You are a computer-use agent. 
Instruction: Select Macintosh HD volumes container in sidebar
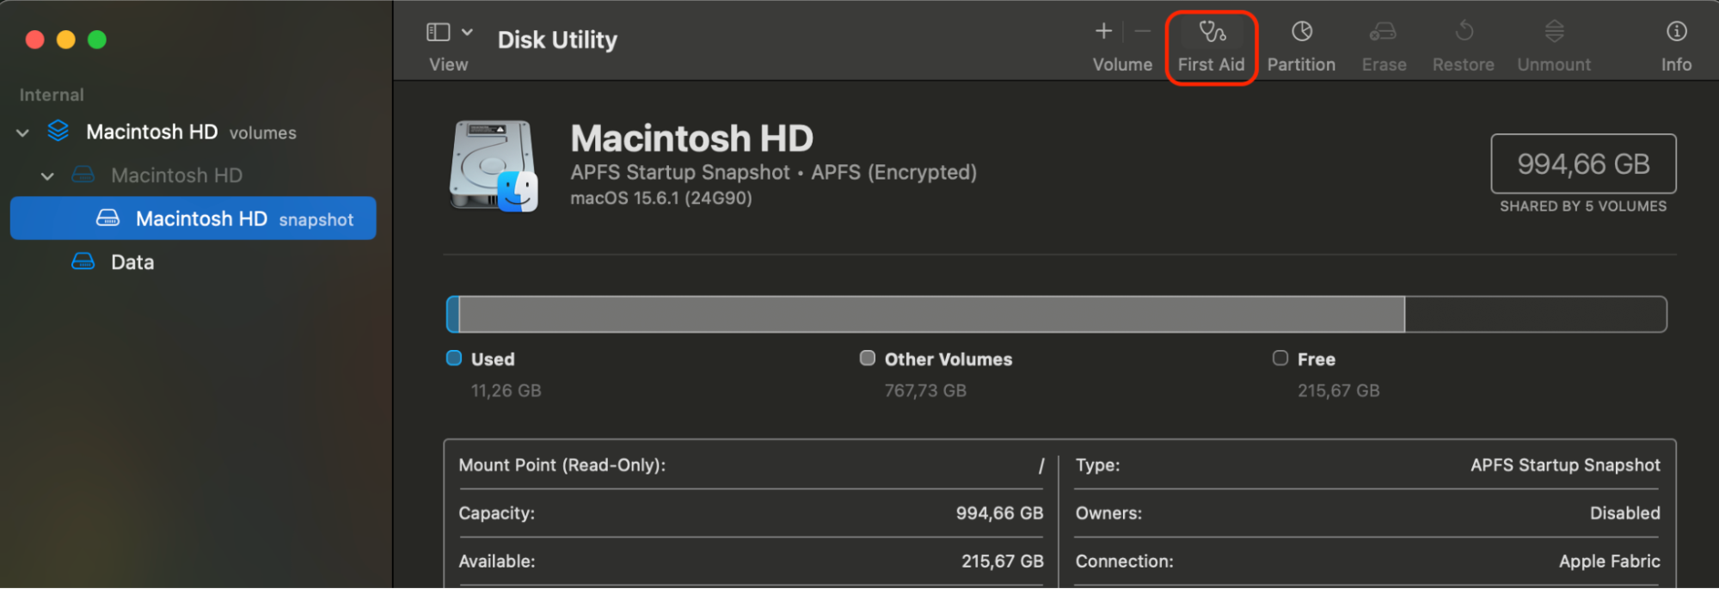193,132
